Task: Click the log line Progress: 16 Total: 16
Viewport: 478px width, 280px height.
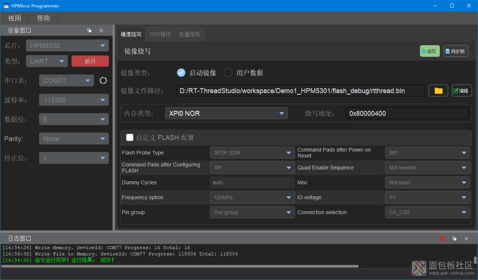Action: [x=96, y=248]
